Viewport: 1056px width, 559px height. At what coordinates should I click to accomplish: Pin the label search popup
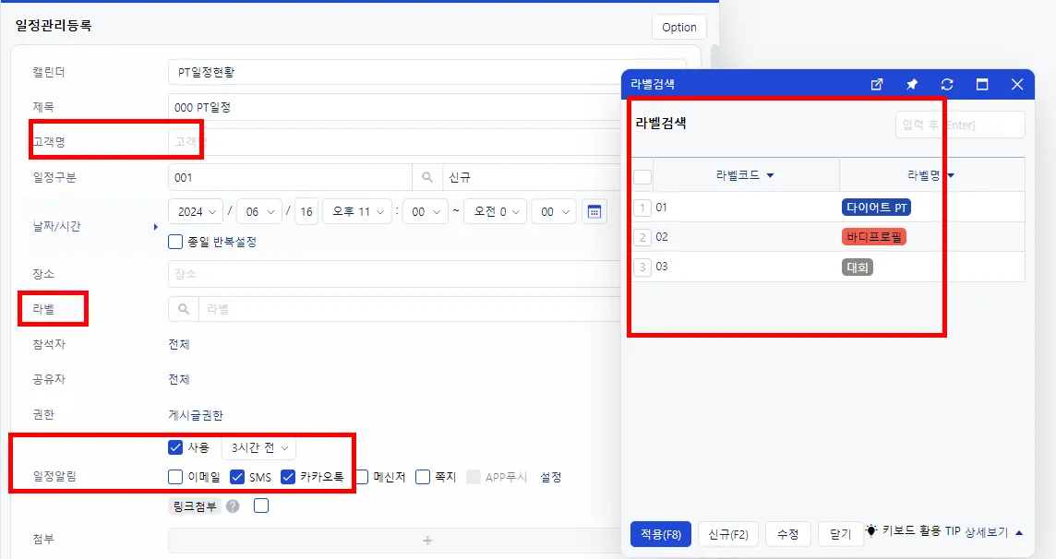tap(912, 84)
